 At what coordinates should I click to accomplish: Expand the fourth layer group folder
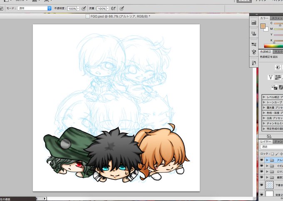267,177
